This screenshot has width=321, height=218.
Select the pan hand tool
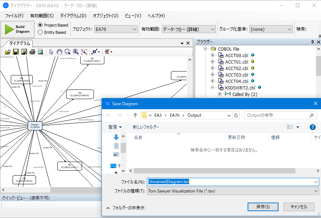pyautogui.click(x=59, y=52)
